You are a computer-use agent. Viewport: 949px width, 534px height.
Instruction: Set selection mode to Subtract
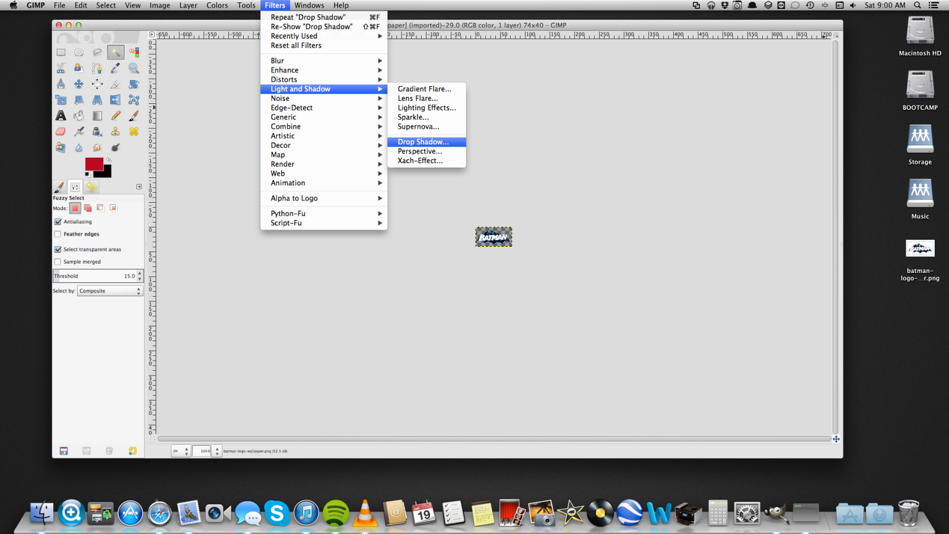tap(100, 208)
